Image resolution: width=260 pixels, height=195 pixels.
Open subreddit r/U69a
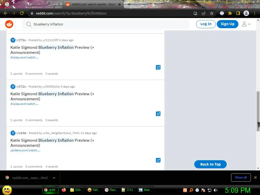(x=21, y=133)
